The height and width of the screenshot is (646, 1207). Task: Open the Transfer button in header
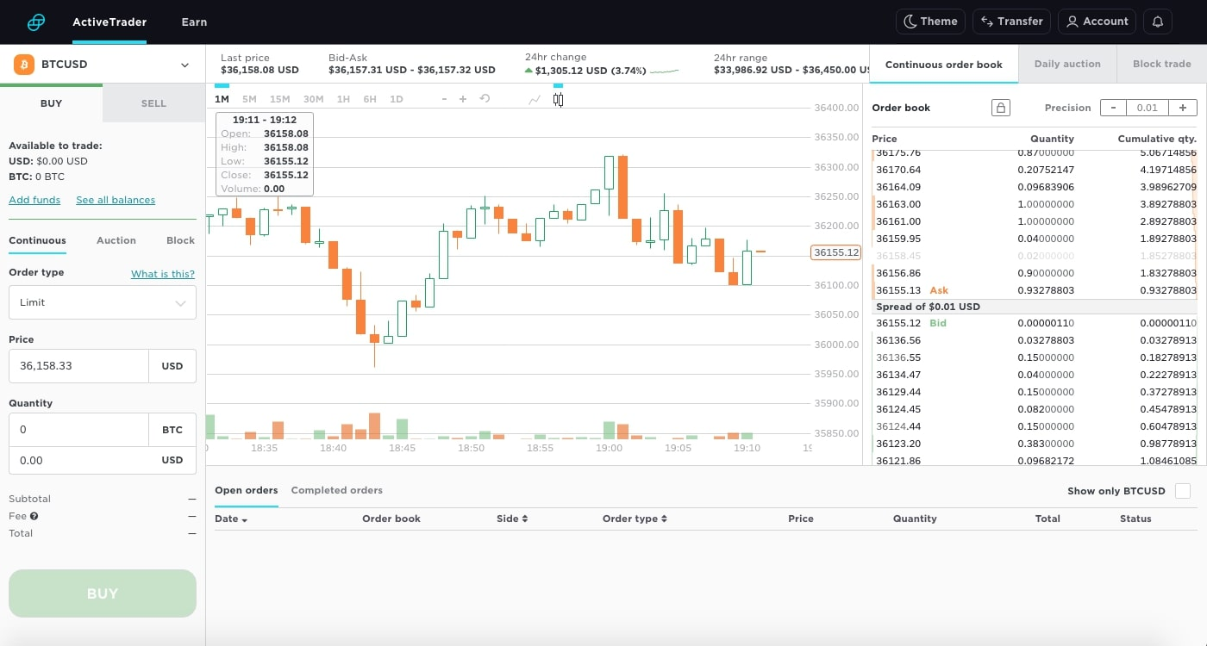coord(1011,22)
